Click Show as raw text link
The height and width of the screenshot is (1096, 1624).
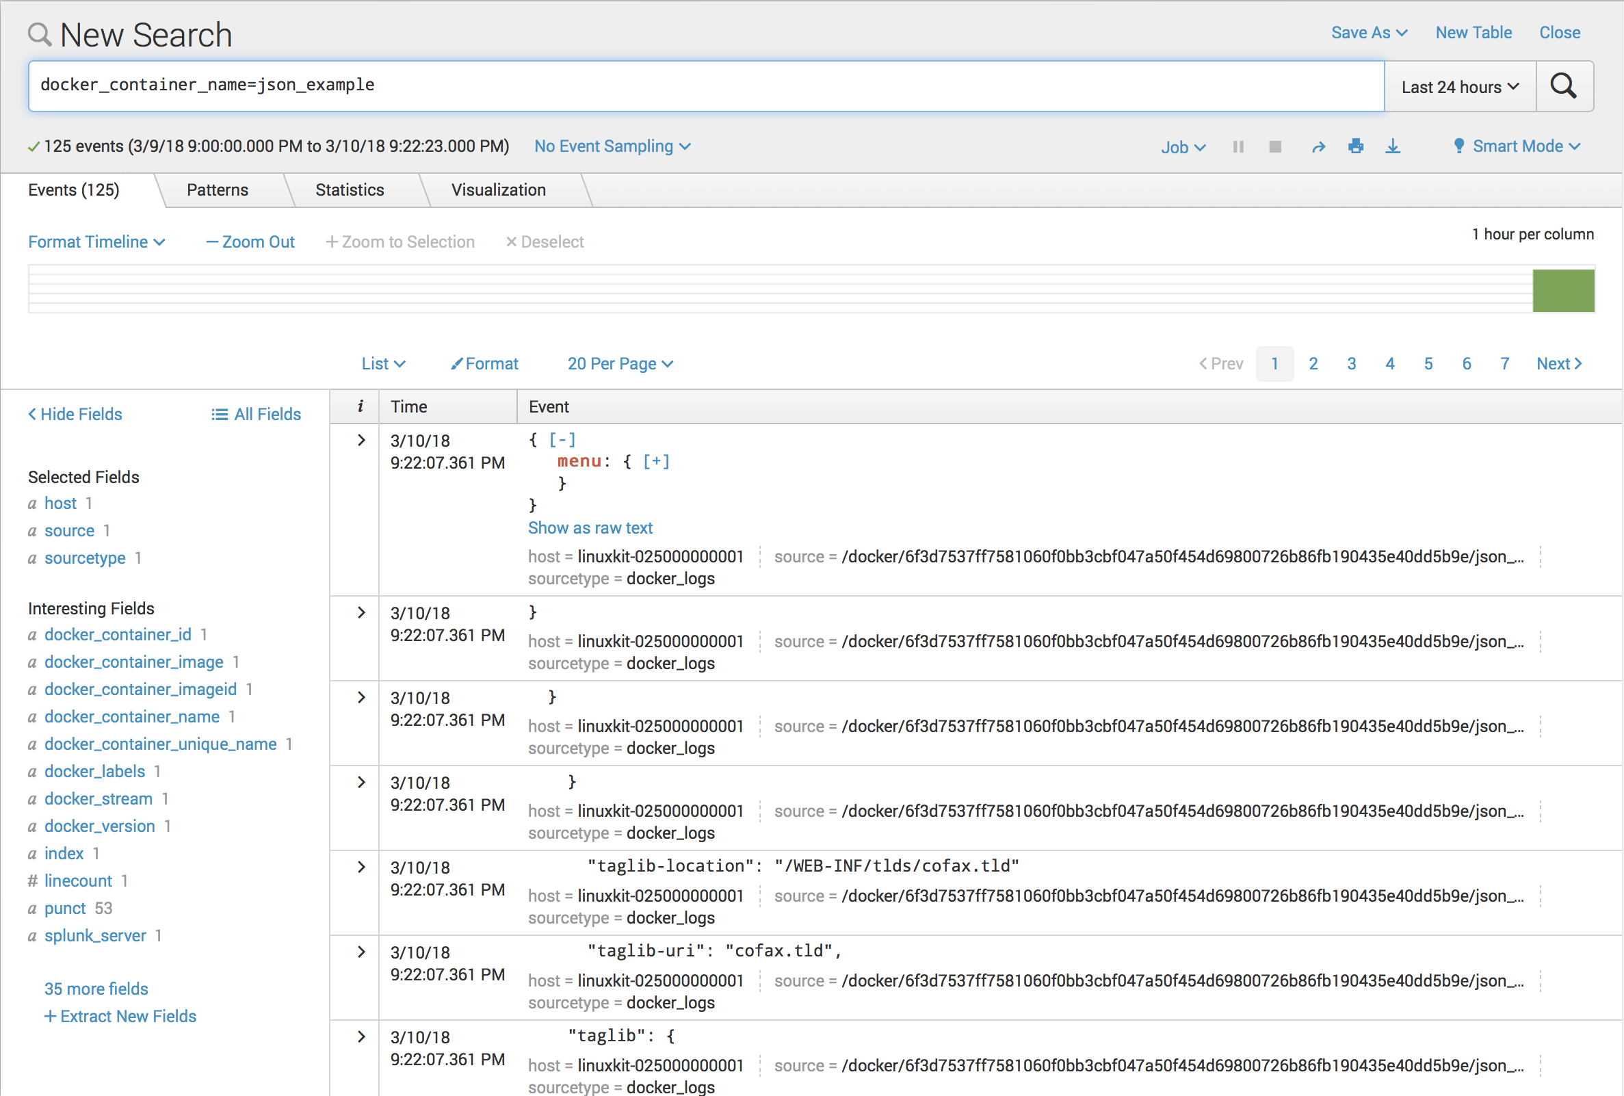[x=590, y=527]
